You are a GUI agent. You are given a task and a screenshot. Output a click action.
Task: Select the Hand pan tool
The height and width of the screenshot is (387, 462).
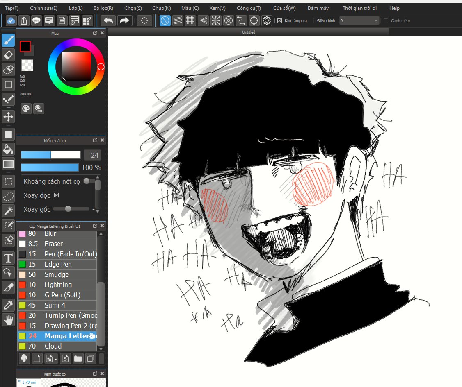click(8, 320)
